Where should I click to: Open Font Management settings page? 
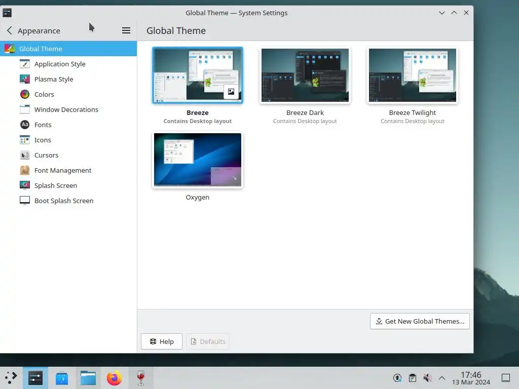[x=68, y=170]
